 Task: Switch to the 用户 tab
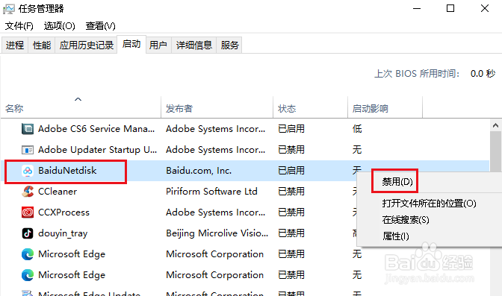(x=158, y=45)
